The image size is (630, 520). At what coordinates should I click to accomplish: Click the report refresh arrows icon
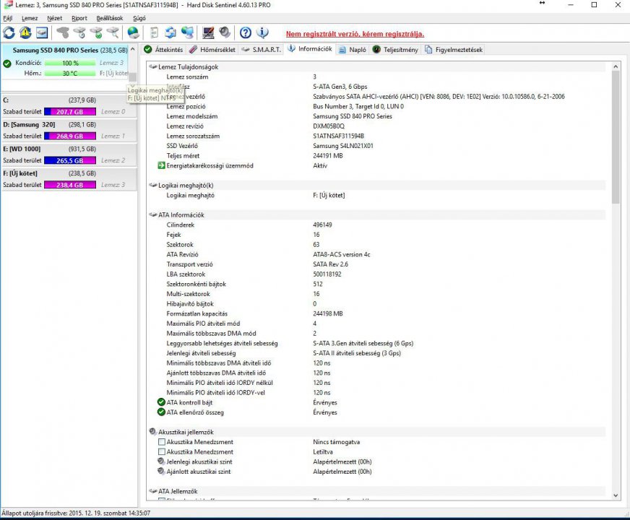click(x=171, y=32)
